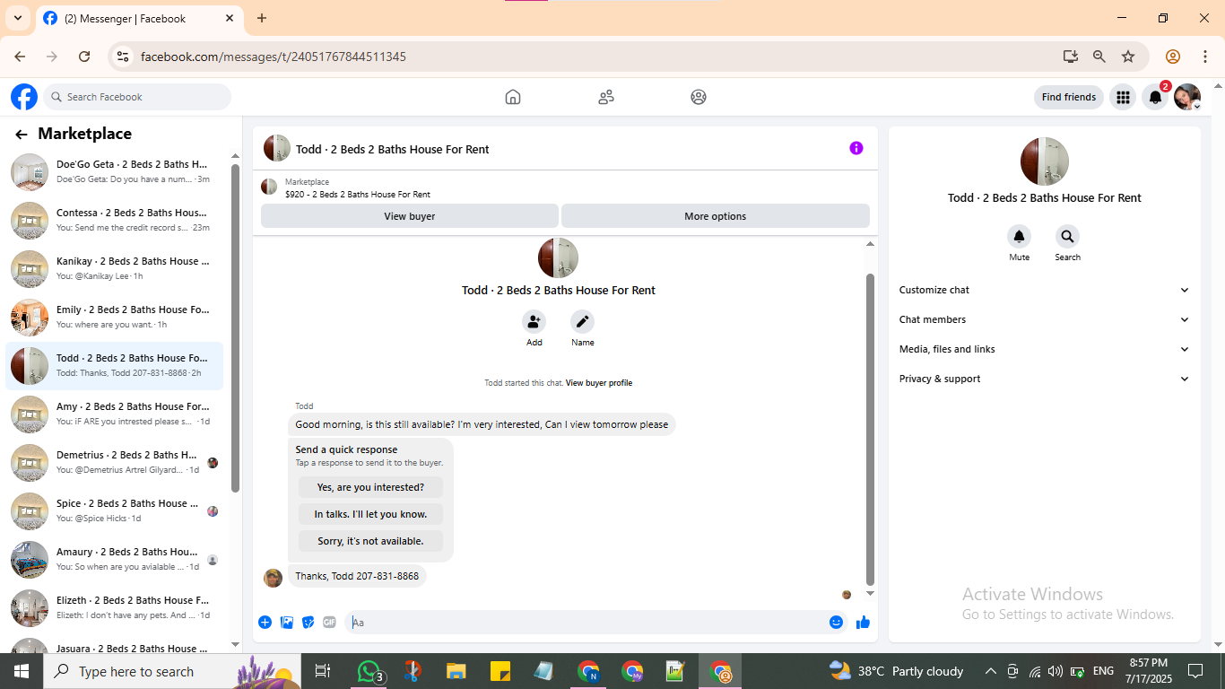Expand Privacy & support section

pyautogui.click(x=1044, y=379)
